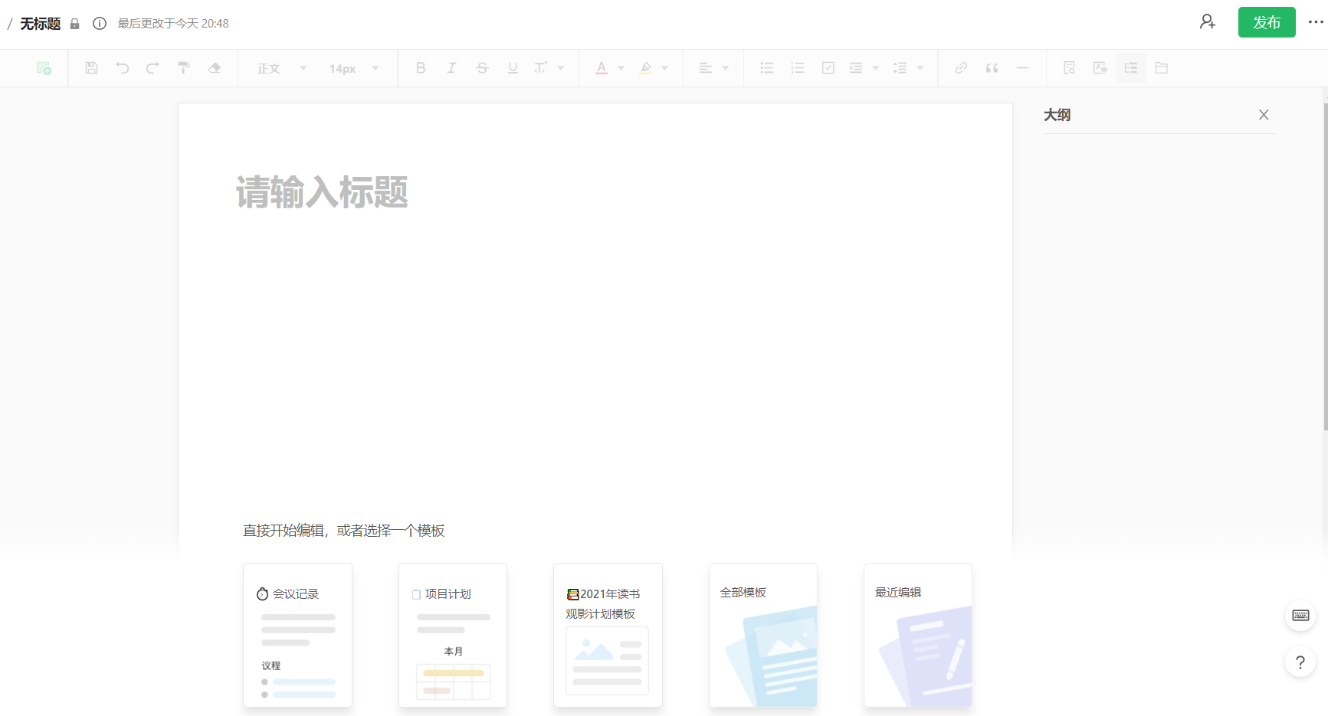Expand the line spacing options arrow
This screenshot has width=1328, height=716.
coord(920,68)
